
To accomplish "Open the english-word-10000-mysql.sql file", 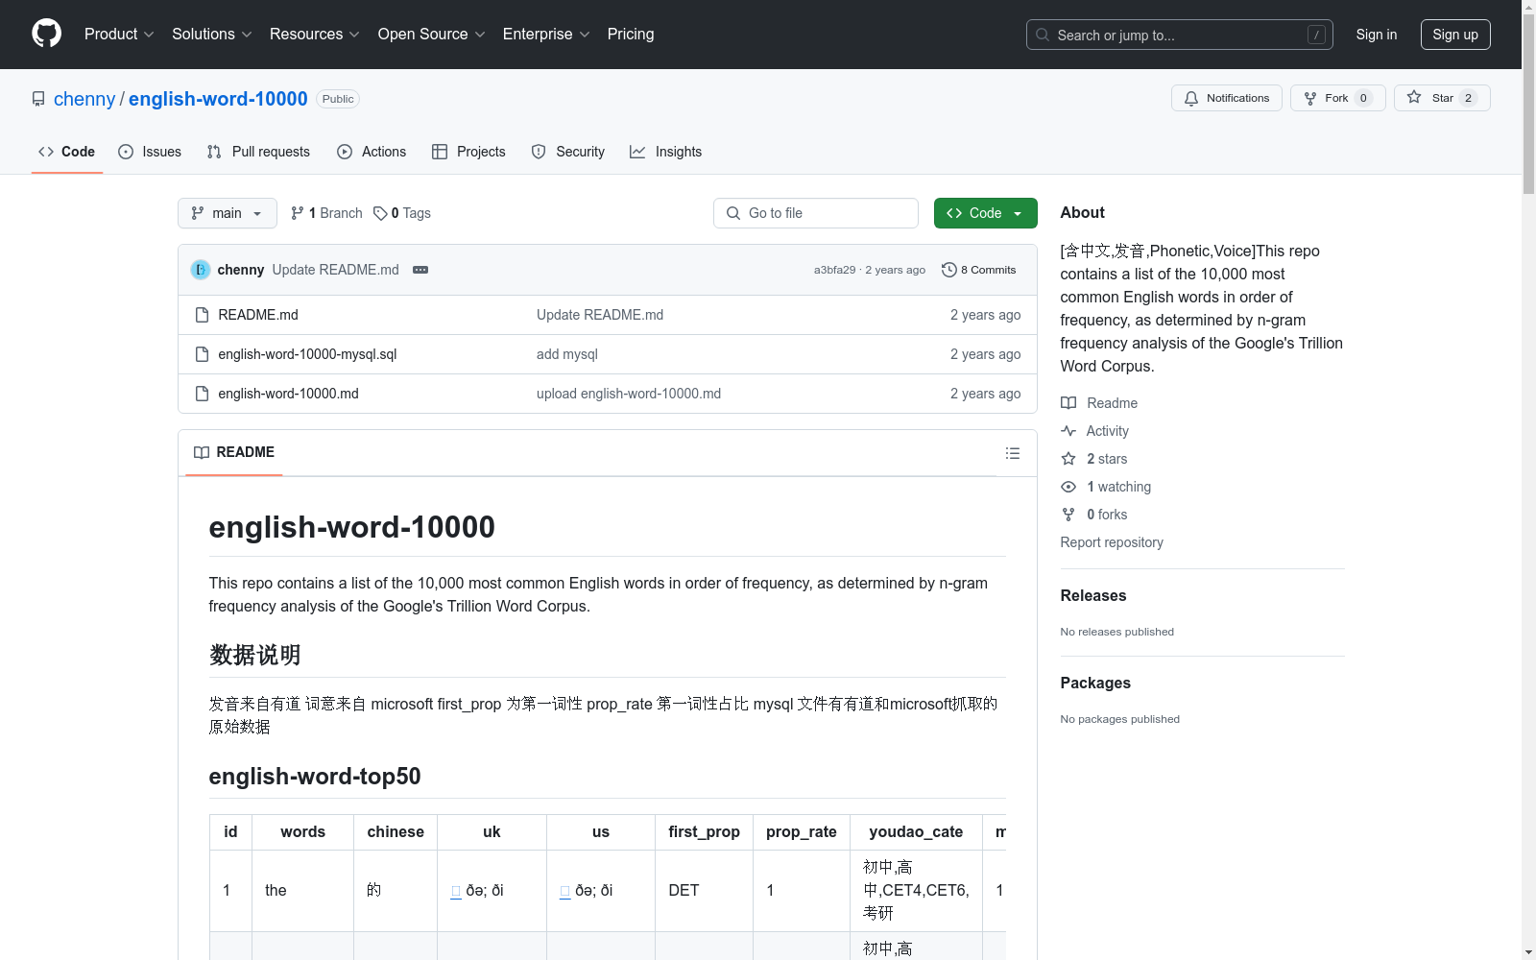I will (x=307, y=354).
